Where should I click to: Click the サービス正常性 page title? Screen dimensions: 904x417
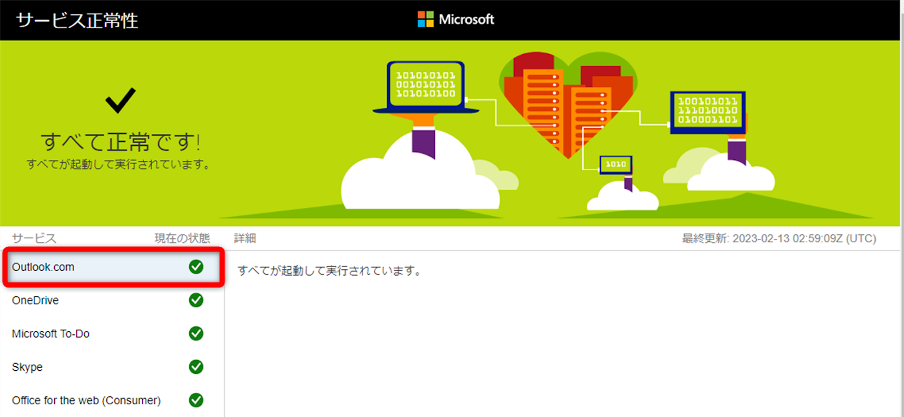[77, 20]
